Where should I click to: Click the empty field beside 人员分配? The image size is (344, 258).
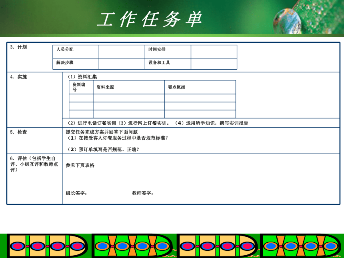pyautogui.click(x=122, y=52)
